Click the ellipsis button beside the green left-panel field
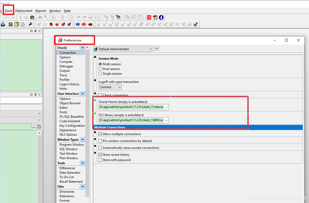The image size is (309, 203). (x=34, y=127)
